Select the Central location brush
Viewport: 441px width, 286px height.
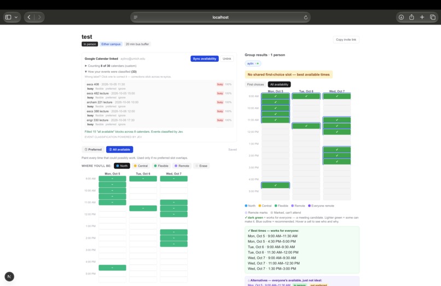point(141,166)
